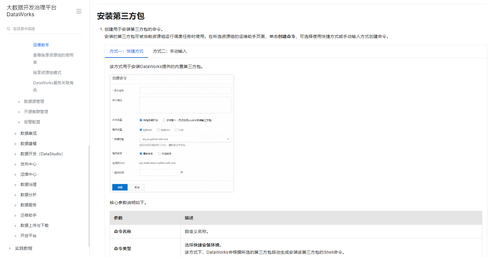
Task: Open the 迁移助手 sidebar label
Action: pyautogui.click(x=29, y=215)
